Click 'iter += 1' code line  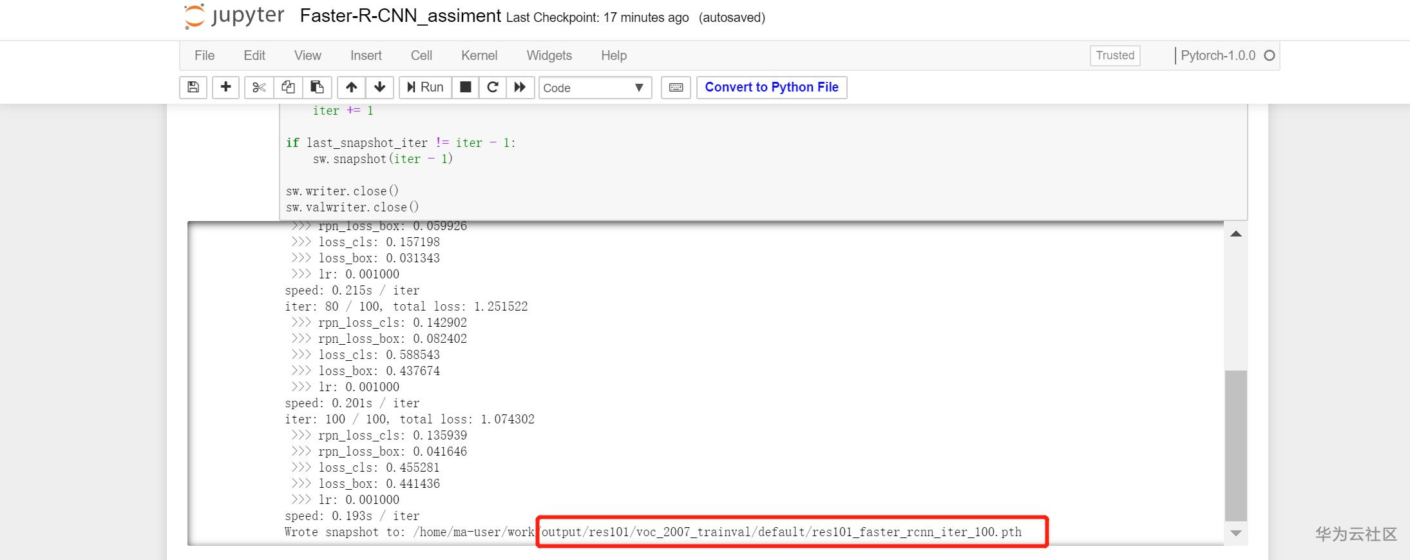coord(343,111)
